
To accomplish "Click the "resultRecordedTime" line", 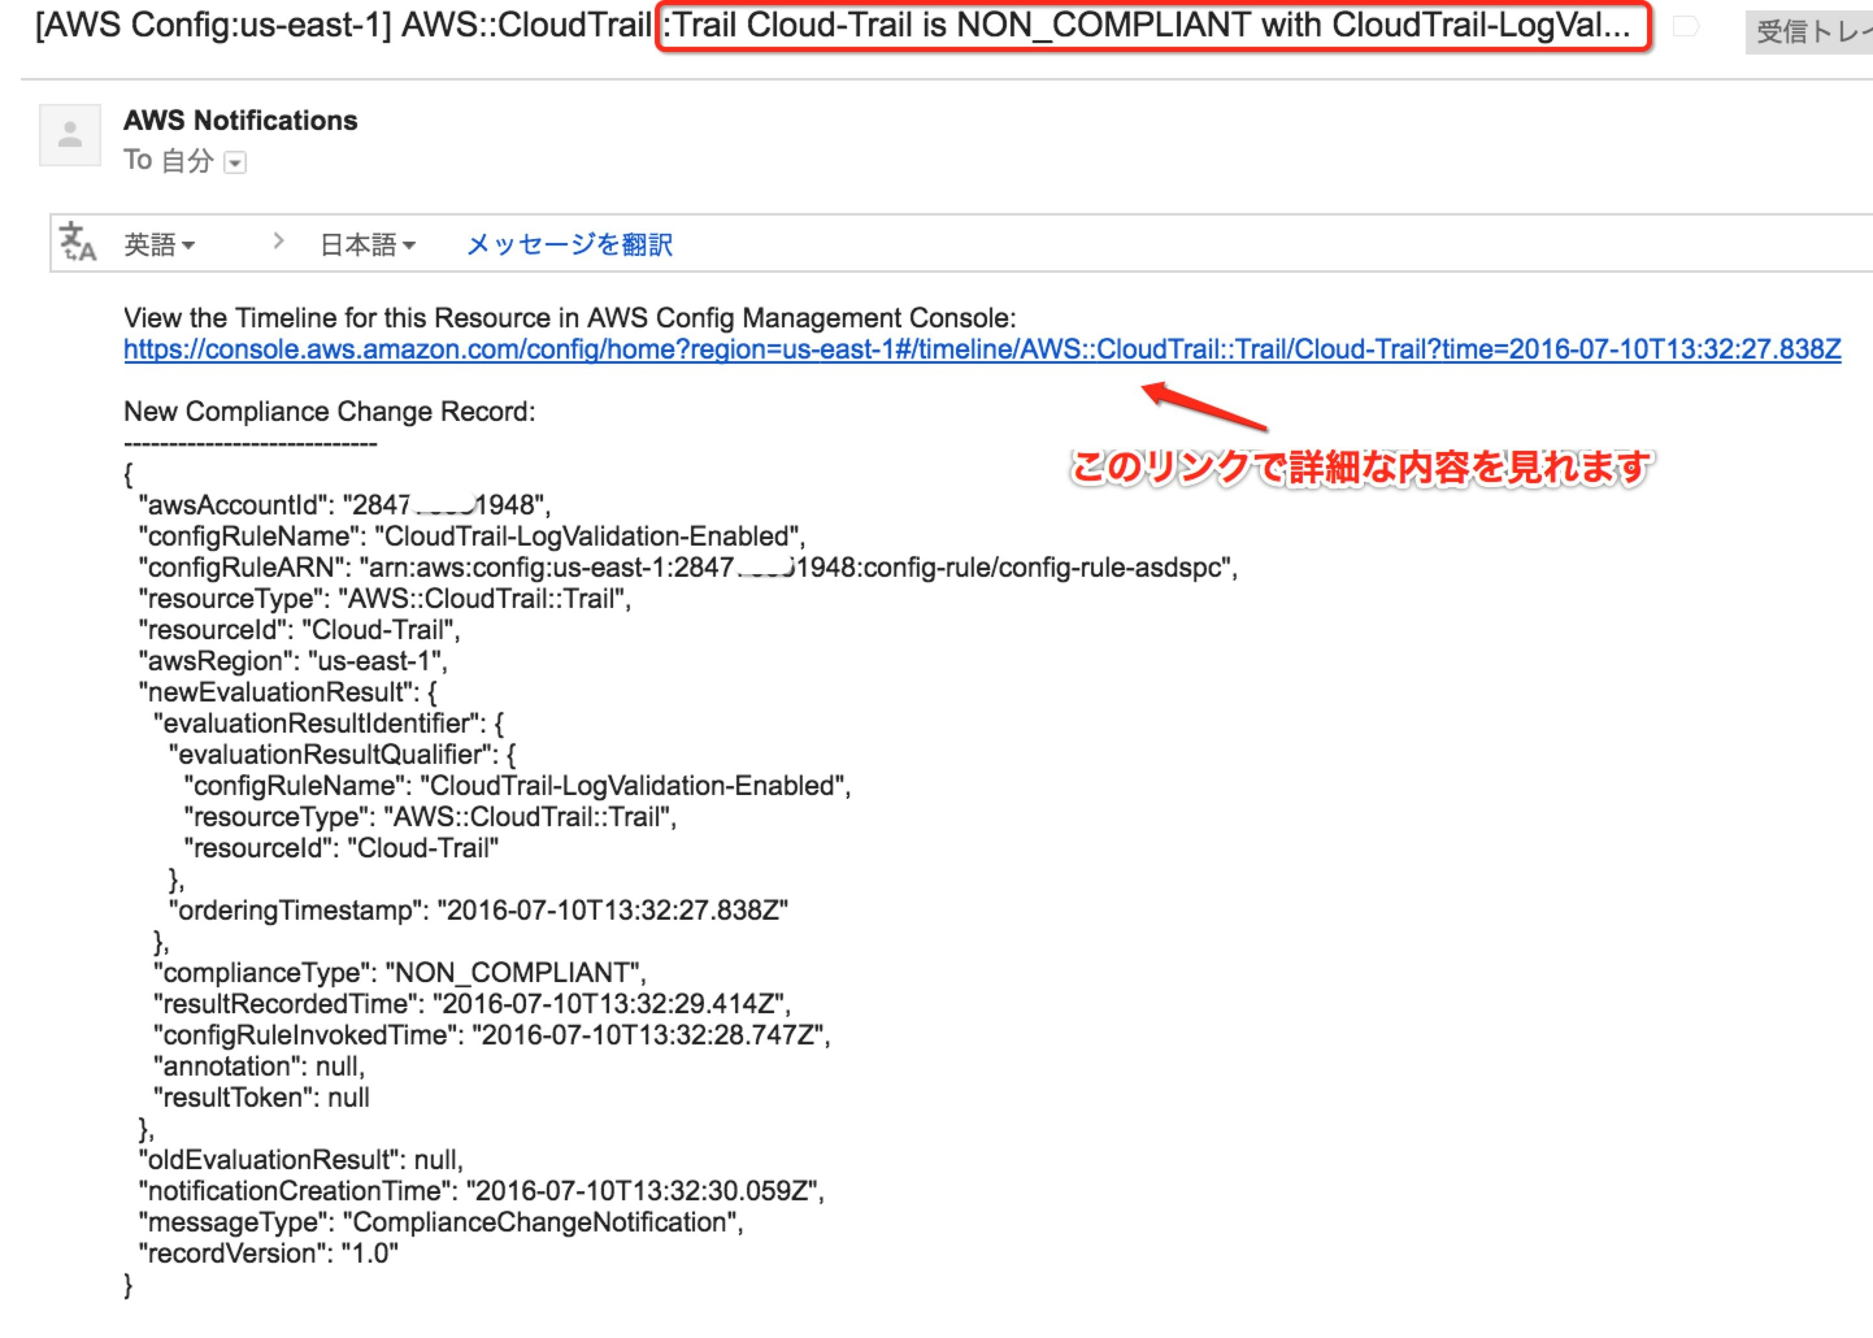I will [472, 1003].
